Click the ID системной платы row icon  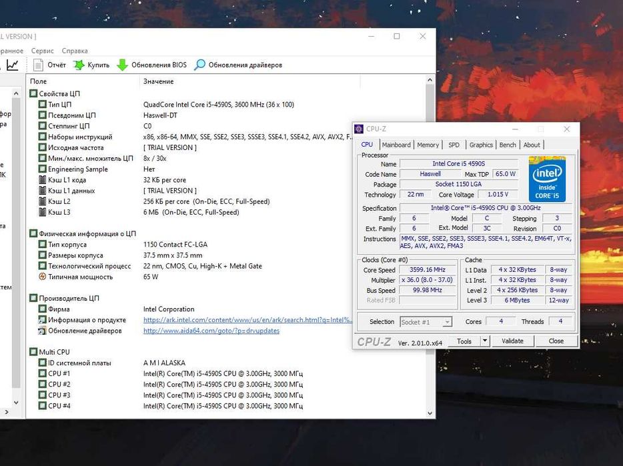(x=43, y=362)
